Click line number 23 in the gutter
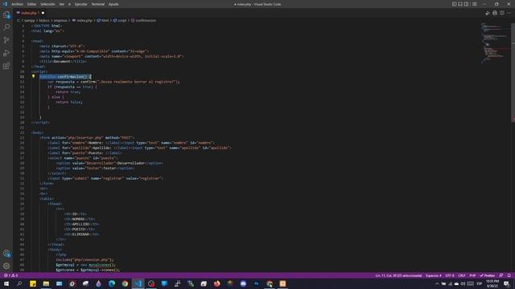Screen dimensions: 515x289 point(22,137)
